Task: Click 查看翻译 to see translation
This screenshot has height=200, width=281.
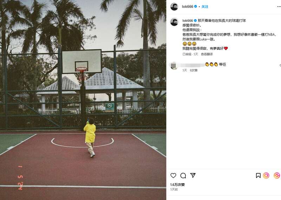Action: 207,54
